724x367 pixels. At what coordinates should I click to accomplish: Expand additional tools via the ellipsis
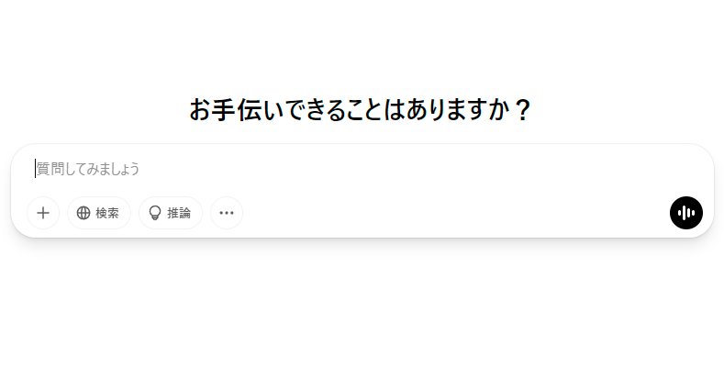click(x=227, y=213)
